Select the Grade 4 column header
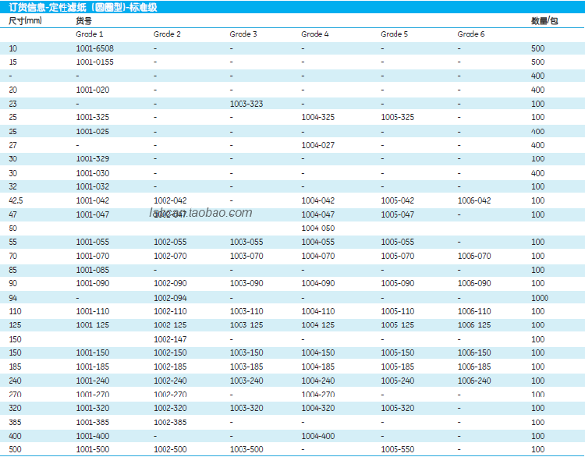The image size is (585, 457). 315,34
